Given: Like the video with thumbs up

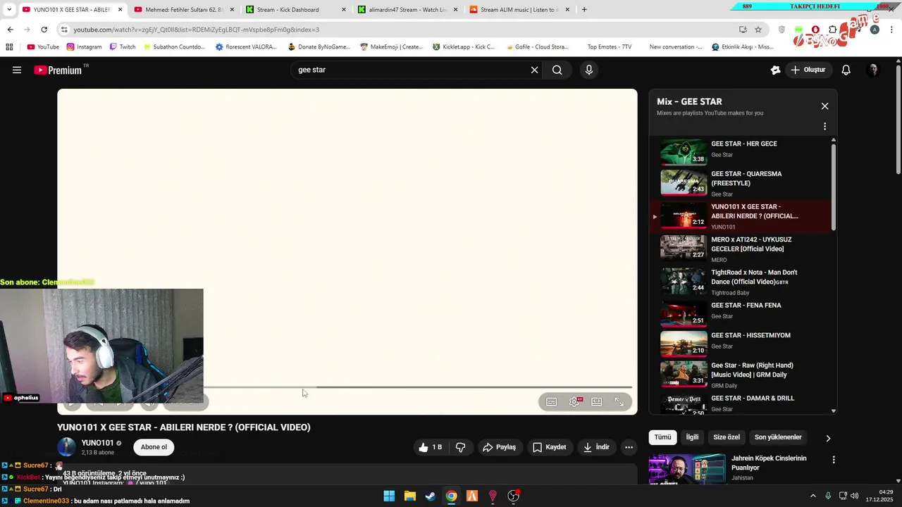Looking at the screenshot, I should (x=431, y=447).
